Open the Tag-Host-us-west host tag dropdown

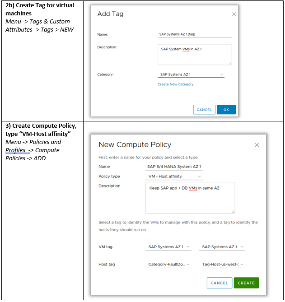click(x=223, y=265)
